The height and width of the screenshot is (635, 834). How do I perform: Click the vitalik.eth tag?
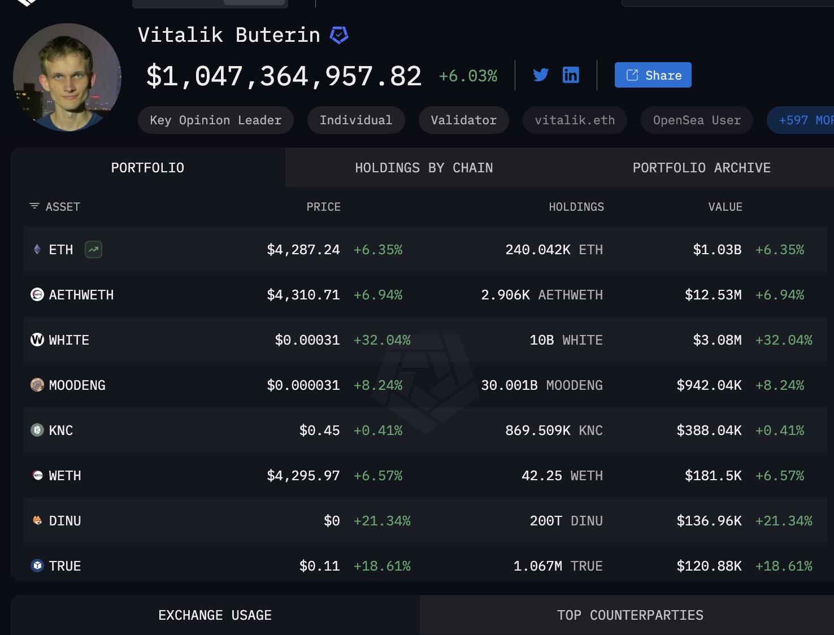(x=575, y=120)
